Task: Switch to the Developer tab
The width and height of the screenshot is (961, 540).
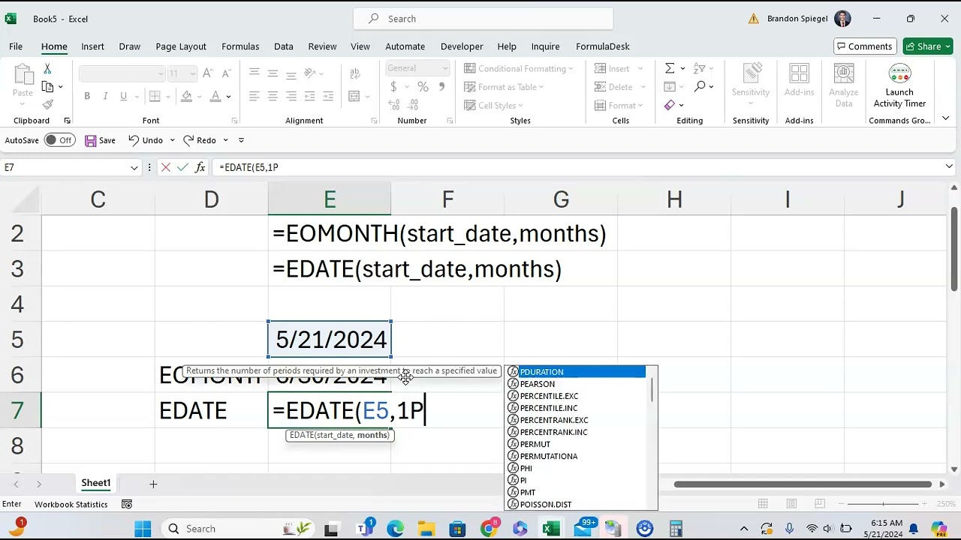Action: tap(462, 46)
